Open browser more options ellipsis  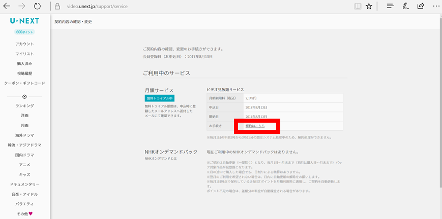[x=436, y=6]
